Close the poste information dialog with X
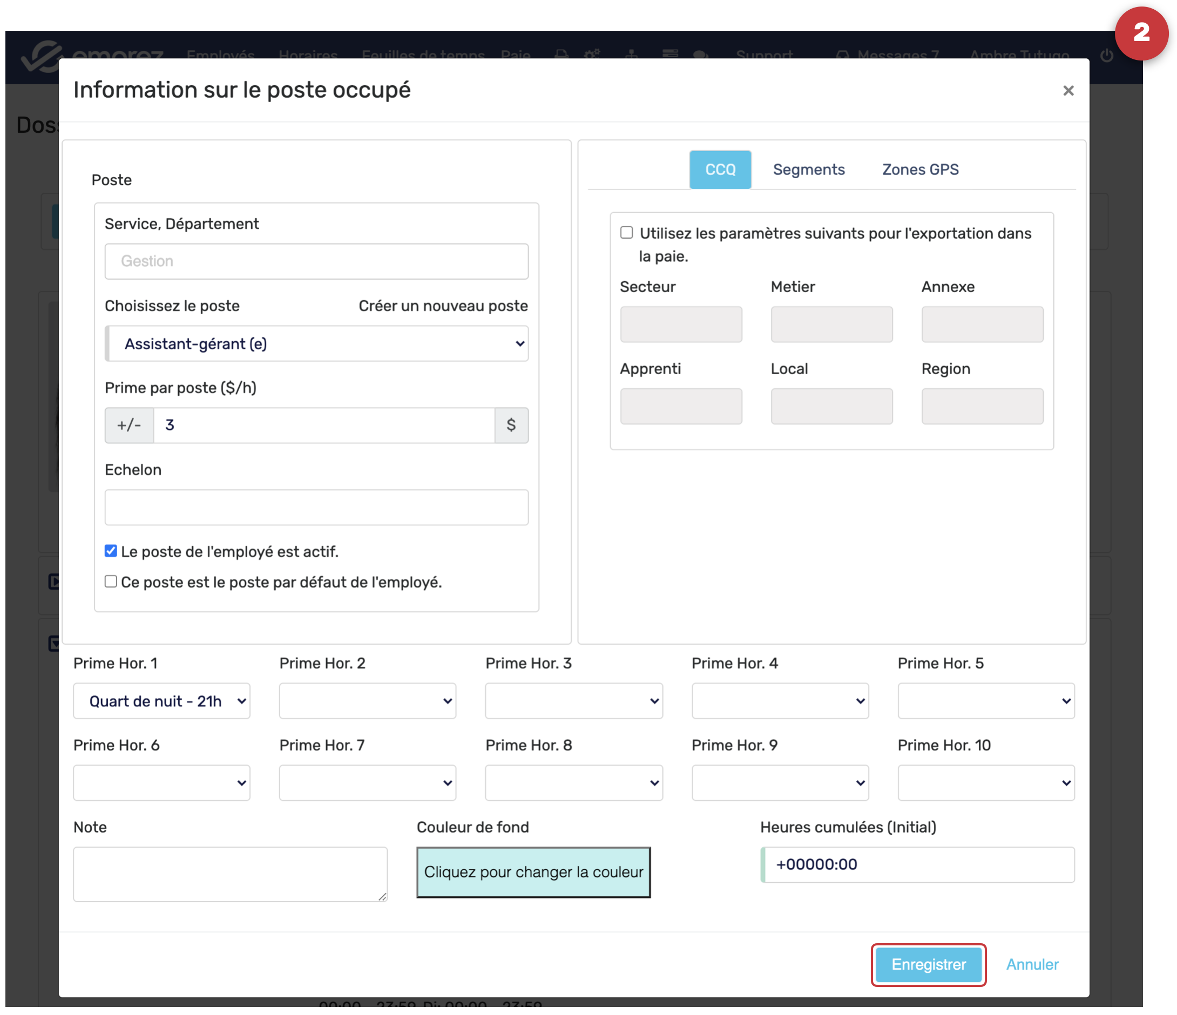Viewport: 1177px width, 1015px height. click(x=1067, y=90)
